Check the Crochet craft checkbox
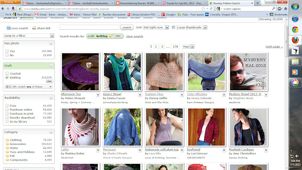This screenshot has height=170, width=302. (7, 74)
